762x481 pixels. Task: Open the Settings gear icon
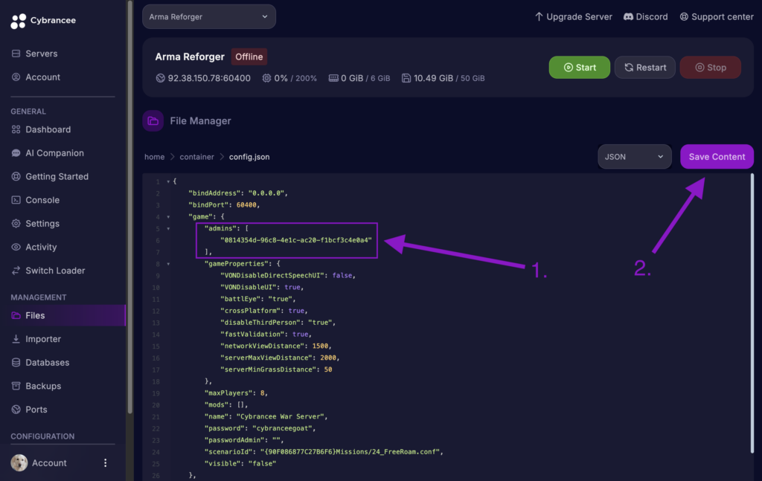click(16, 223)
